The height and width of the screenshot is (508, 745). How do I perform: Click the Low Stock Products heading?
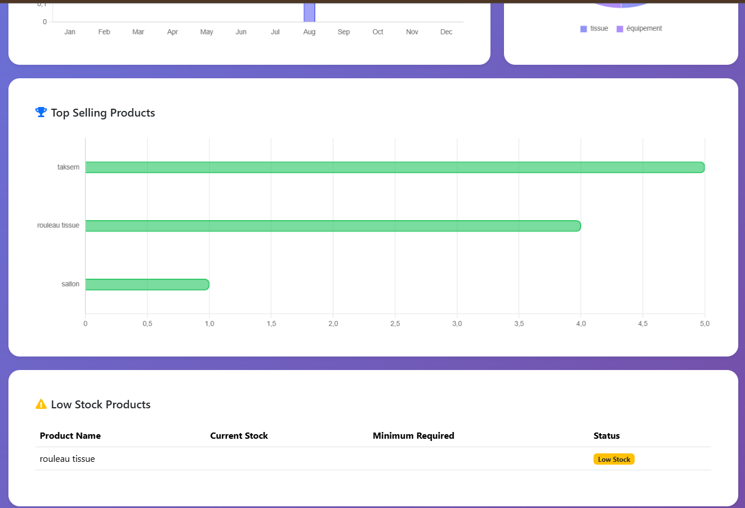(101, 404)
